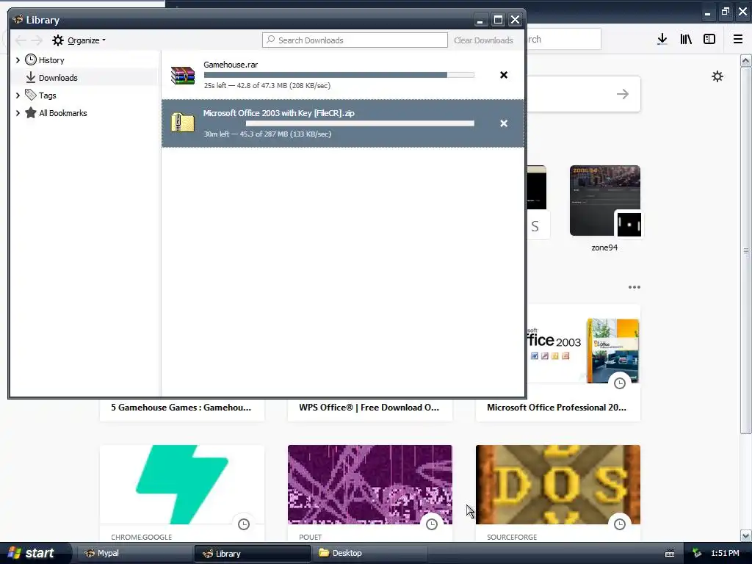Click the Forward arrow in Library
This screenshot has width=752, height=564.
37,40
